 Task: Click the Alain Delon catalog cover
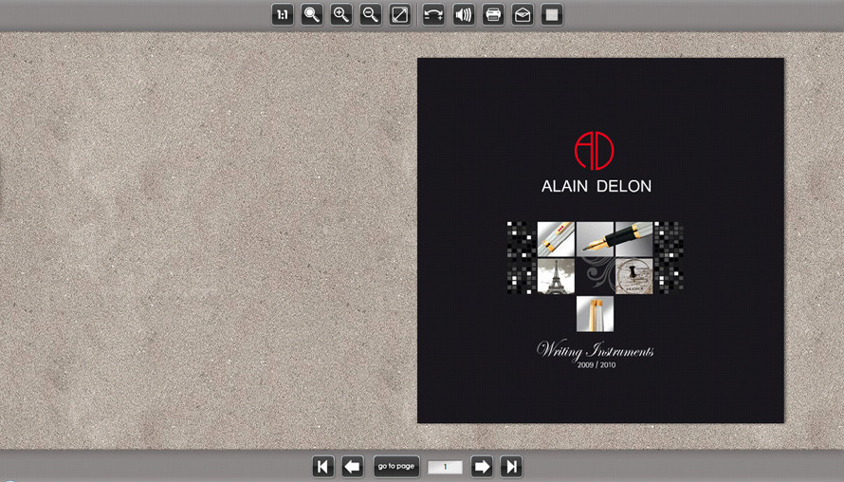(x=600, y=240)
